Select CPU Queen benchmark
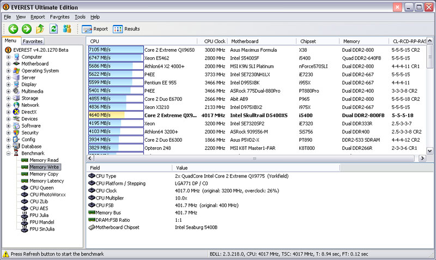436x260 pixels. (41, 188)
